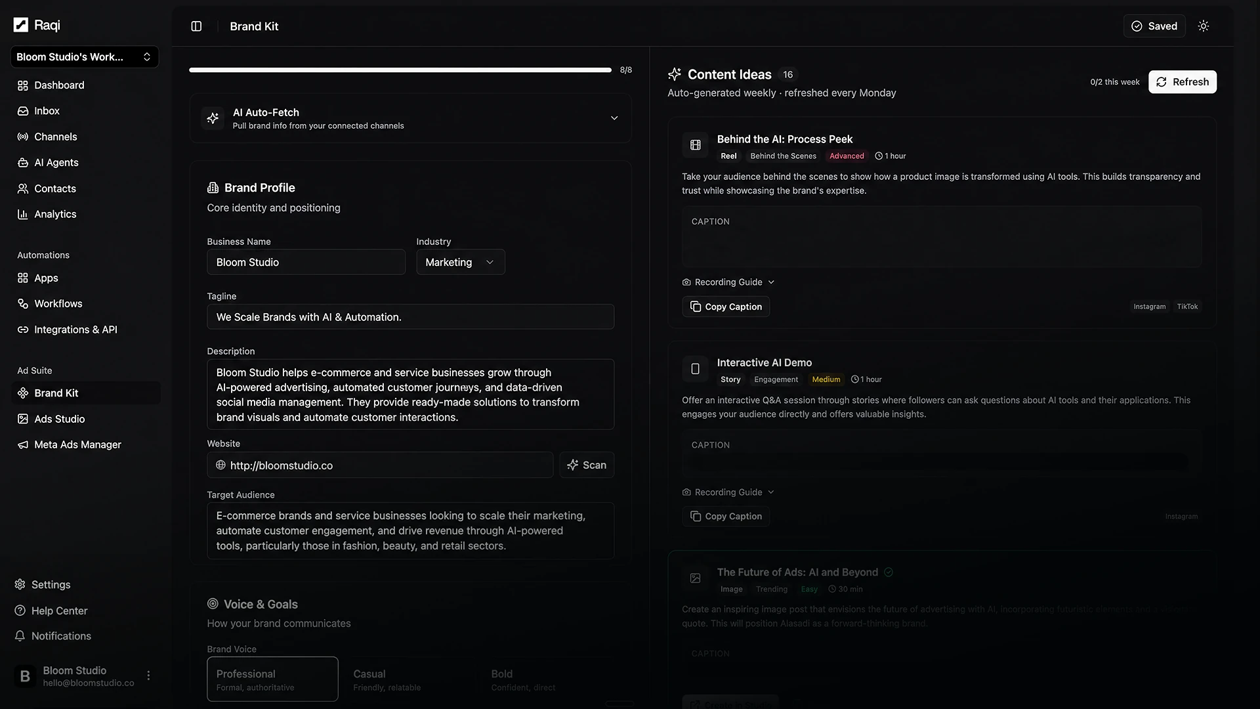Click the Description text area
The width and height of the screenshot is (1260, 709).
(411, 395)
